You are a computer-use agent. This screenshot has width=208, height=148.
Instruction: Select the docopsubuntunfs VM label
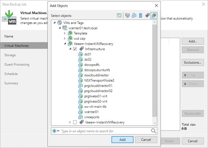click(x=97, y=70)
